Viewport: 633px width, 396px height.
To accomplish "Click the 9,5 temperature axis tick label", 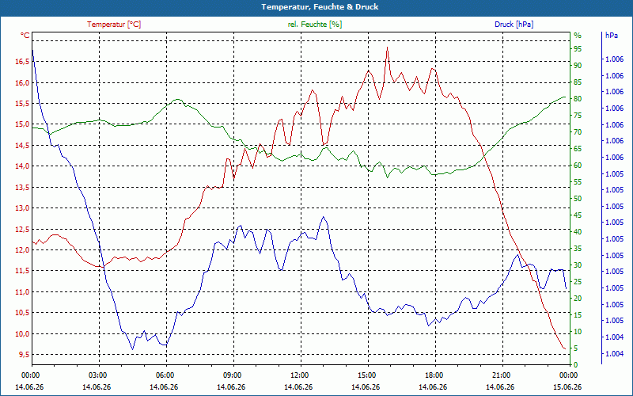I will pos(24,354).
